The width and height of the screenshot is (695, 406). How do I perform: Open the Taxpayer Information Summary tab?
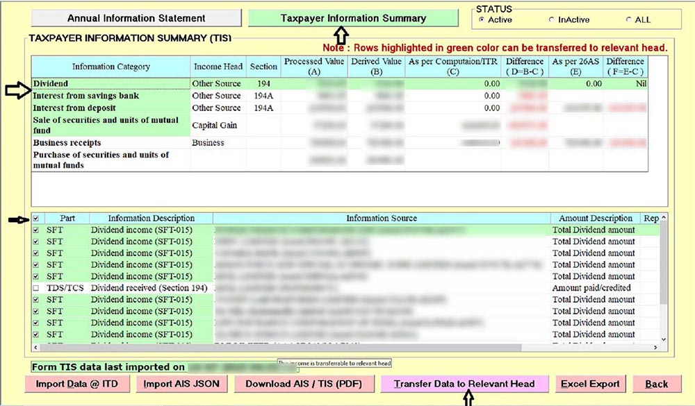(x=353, y=18)
